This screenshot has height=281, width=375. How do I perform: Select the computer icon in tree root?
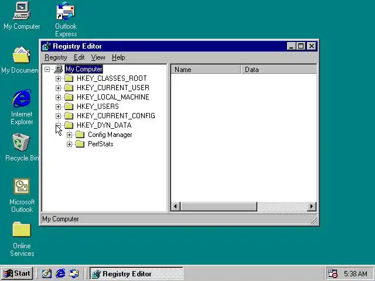coord(59,69)
